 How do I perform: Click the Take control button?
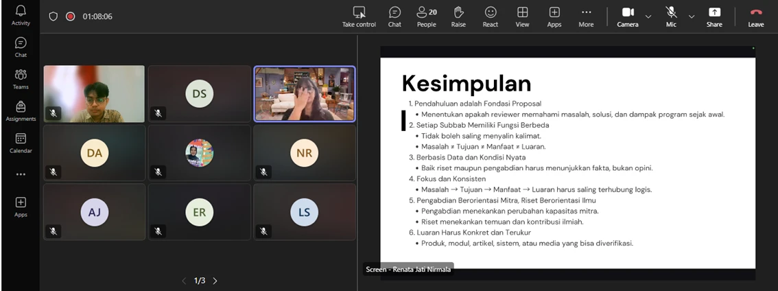359,16
